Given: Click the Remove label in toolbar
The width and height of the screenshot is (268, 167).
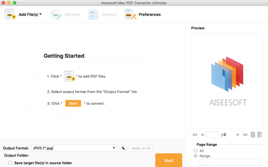Looking at the screenshot, I should 109,14.
